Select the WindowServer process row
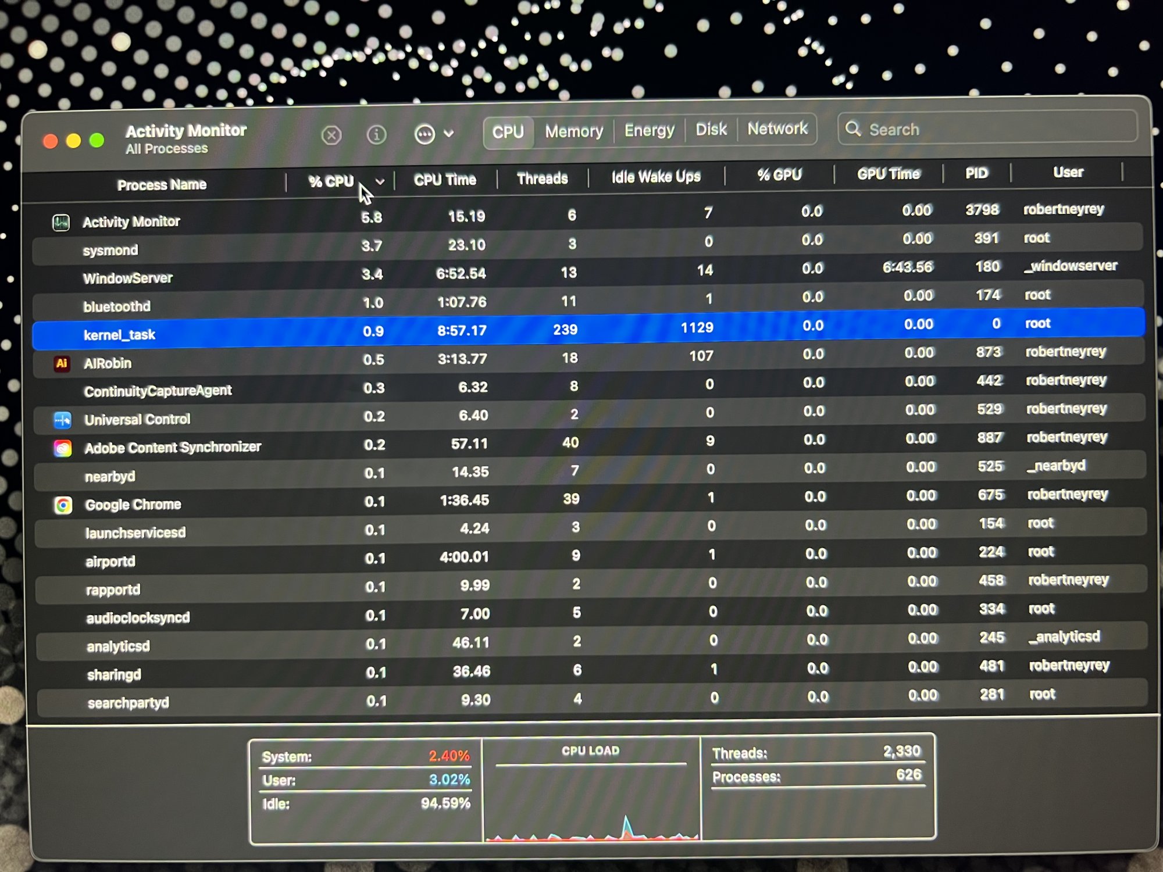The width and height of the screenshot is (1163, 872). 128,278
